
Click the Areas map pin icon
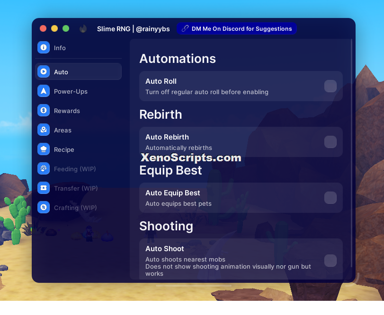point(44,130)
